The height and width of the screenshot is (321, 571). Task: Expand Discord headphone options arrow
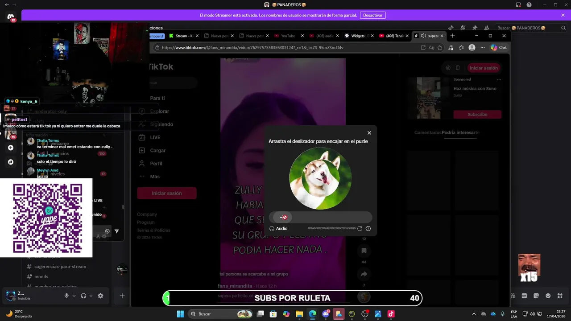tap(91, 296)
